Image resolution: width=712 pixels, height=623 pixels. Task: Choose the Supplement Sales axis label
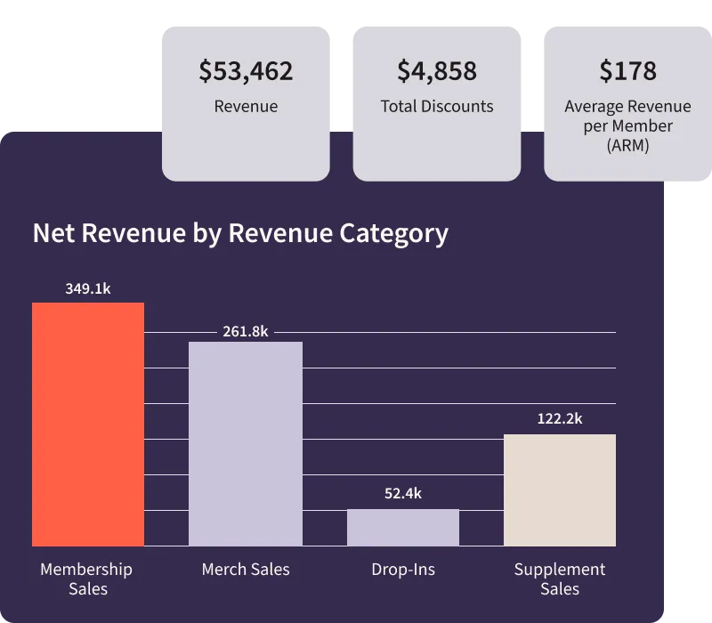[x=560, y=578]
